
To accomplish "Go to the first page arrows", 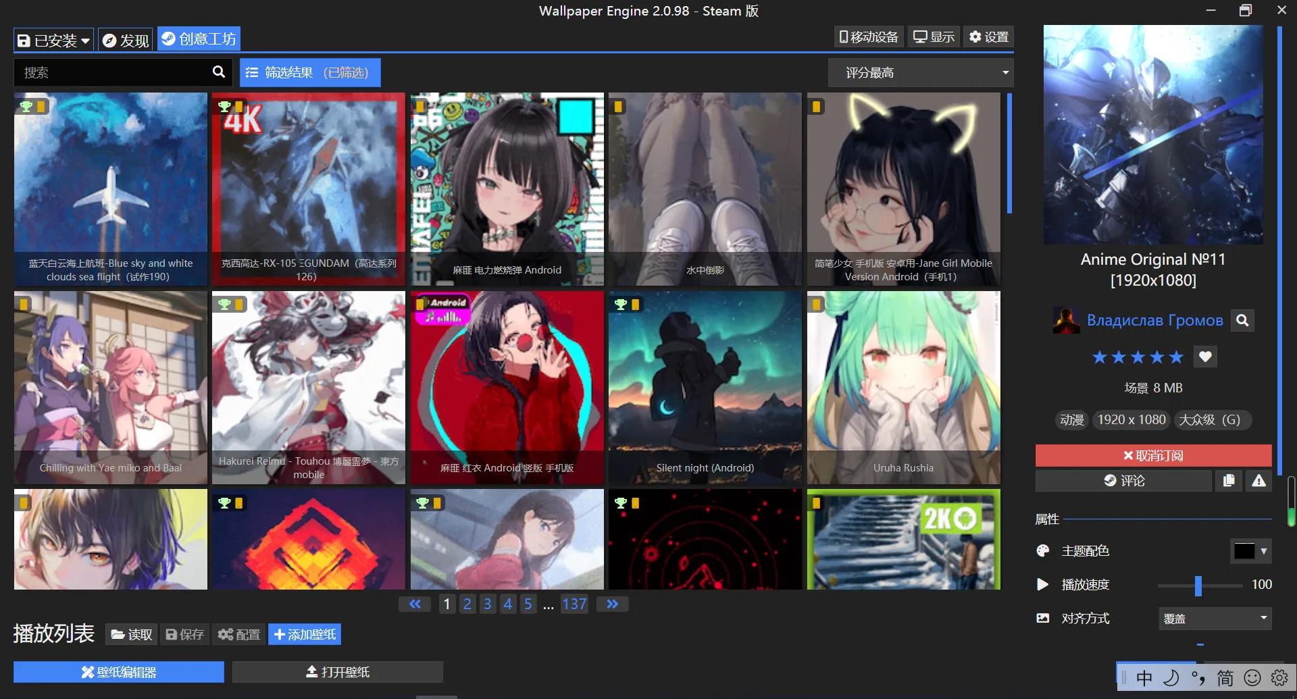I will click(415, 604).
